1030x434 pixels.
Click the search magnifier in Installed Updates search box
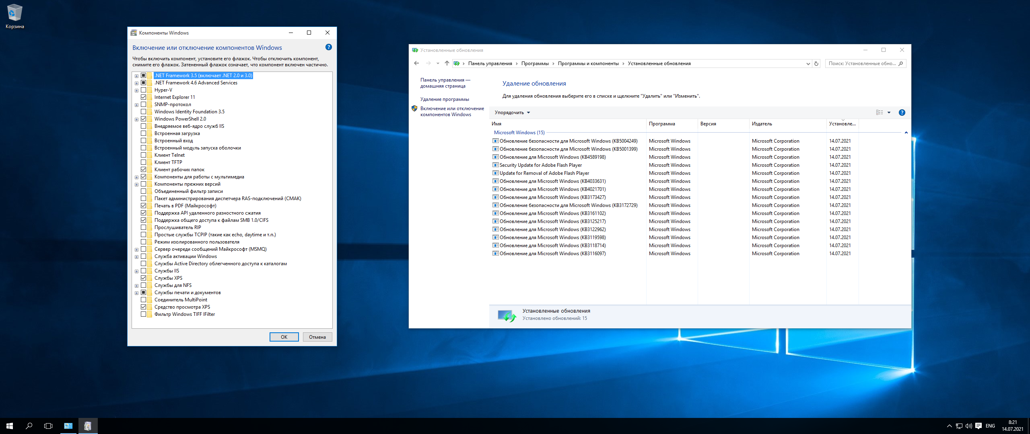[900, 63]
